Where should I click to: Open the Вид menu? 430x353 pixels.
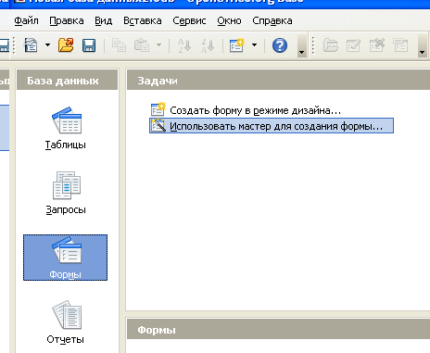pyautogui.click(x=103, y=20)
